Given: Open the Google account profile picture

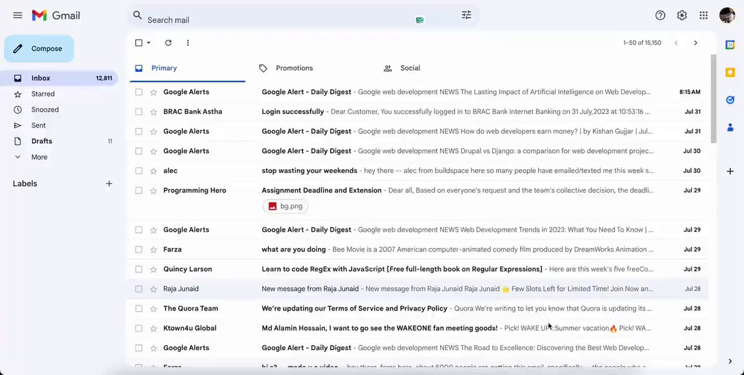Looking at the screenshot, I should [727, 15].
